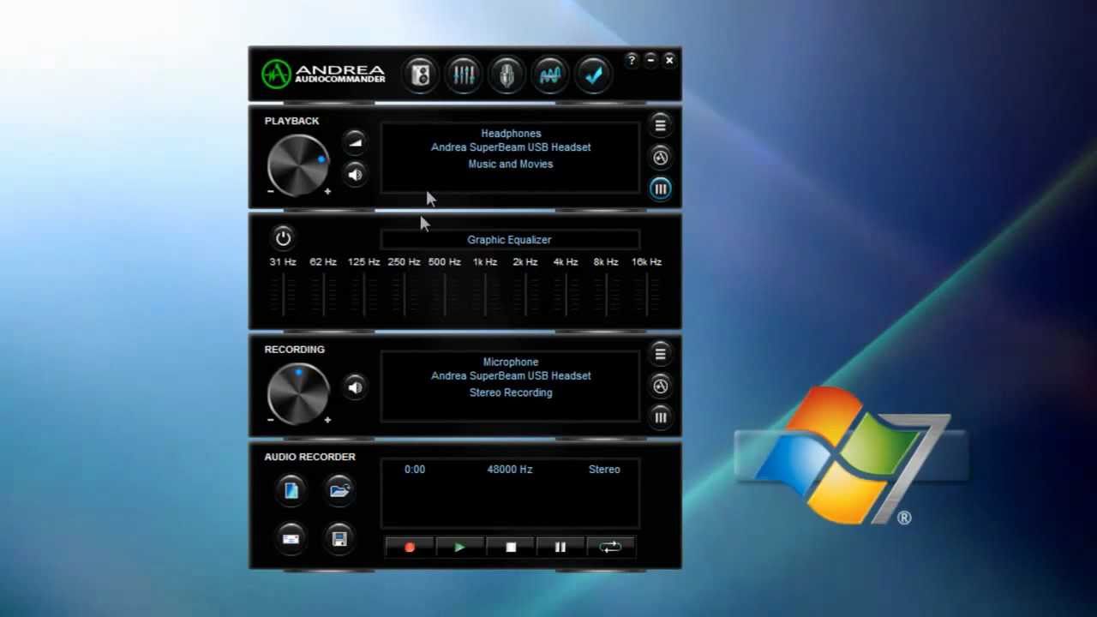Mute playback with the speaker icon
The width and height of the screenshot is (1097, 617).
[x=355, y=175]
